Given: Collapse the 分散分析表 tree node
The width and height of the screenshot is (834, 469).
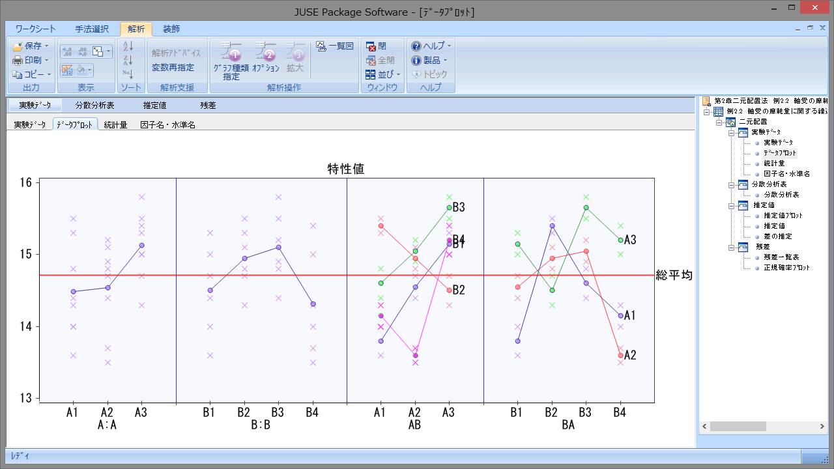Looking at the screenshot, I should click(732, 185).
